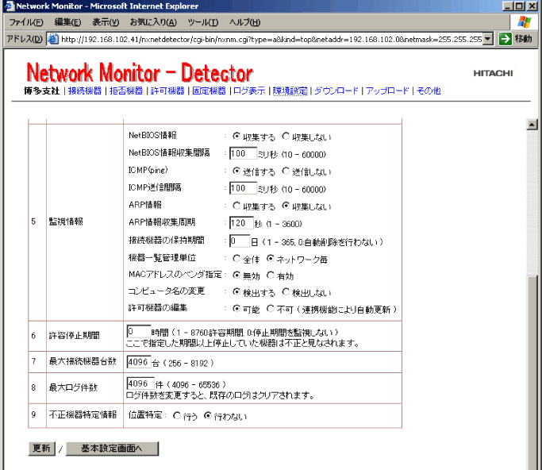Open the 表示(V) menu
The width and height of the screenshot is (542, 470).
pyautogui.click(x=106, y=22)
